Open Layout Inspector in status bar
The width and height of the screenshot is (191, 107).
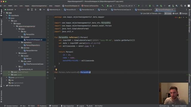[179, 106]
